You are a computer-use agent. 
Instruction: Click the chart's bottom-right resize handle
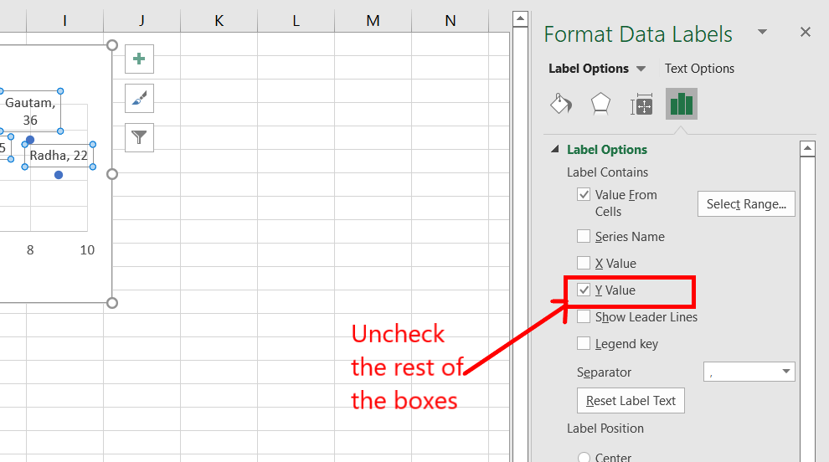tap(111, 303)
